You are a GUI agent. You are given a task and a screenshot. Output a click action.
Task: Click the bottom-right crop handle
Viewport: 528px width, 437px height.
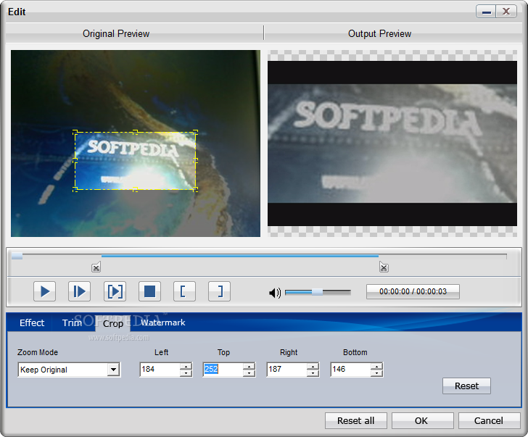pyautogui.click(x=195, y=189)
